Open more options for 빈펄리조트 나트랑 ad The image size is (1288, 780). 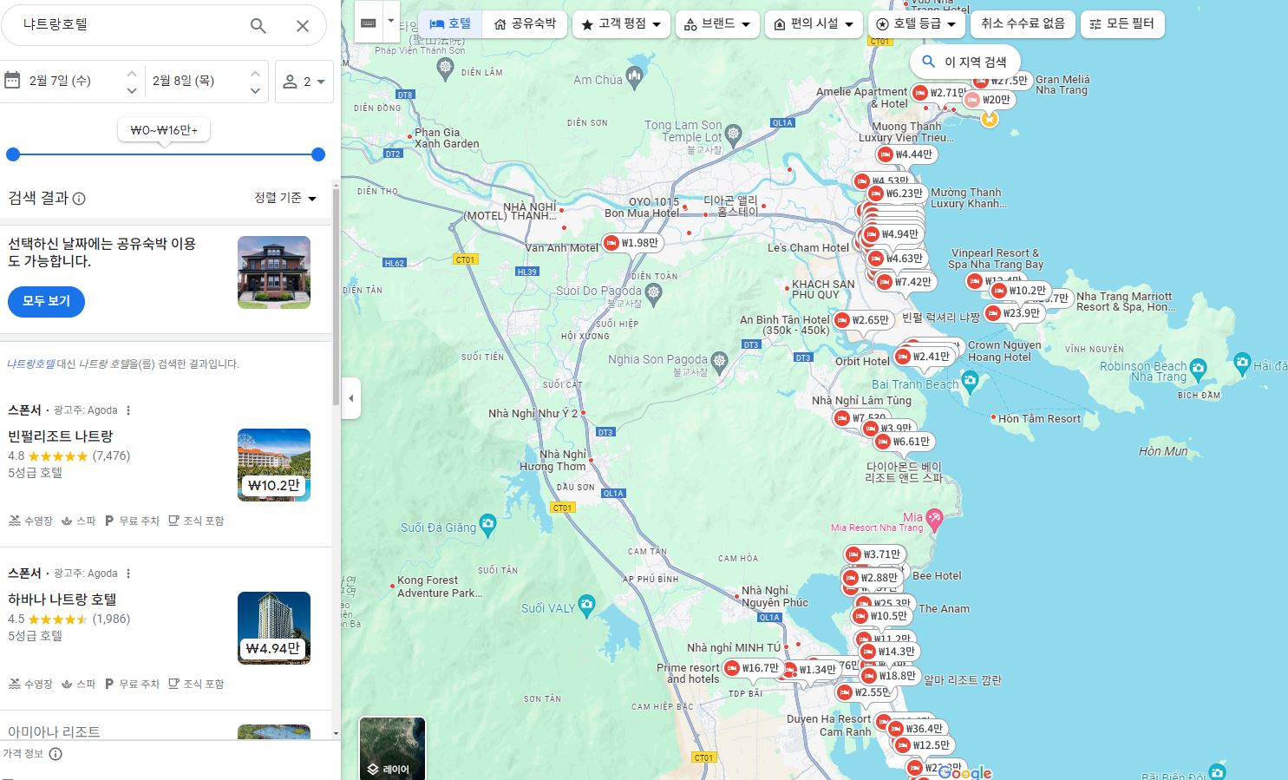click(x=128, y=410)
